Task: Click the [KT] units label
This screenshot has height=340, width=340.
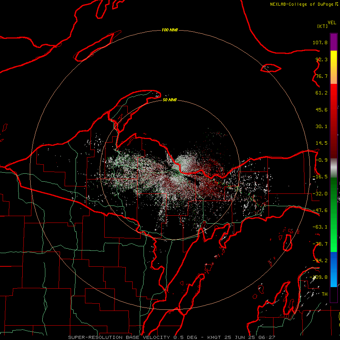Action: coord(322,26)
